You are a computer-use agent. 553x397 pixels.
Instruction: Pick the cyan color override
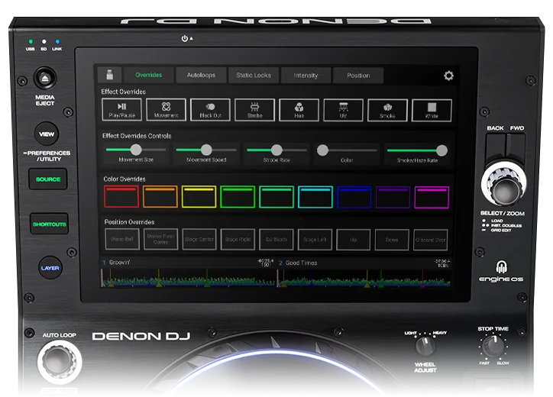coord(315,197)
